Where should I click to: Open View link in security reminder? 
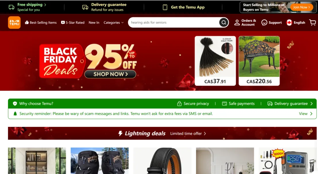[306, 114]
